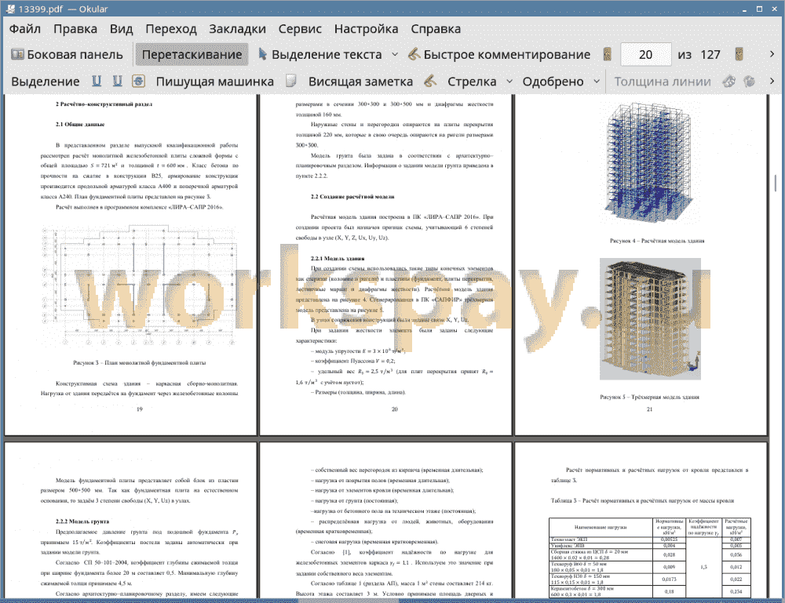Screen dimensions: 785x603
Task: Select the freehand line icon before Стрелка
Action: (x=430, y=81)
